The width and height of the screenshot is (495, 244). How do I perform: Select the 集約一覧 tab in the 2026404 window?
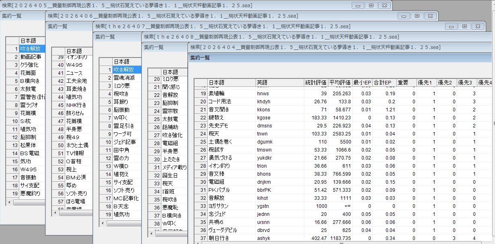pyautogui.click(x=200, y=57)
